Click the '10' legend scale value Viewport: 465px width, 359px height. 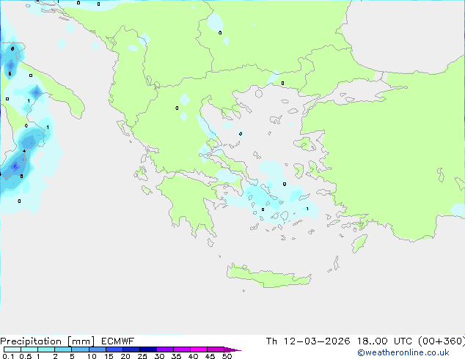[92, 356]
